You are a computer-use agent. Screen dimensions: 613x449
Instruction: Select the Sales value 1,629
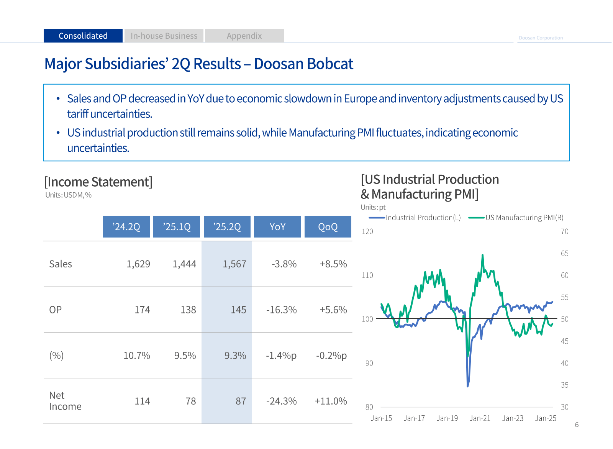tap(138, 264)
